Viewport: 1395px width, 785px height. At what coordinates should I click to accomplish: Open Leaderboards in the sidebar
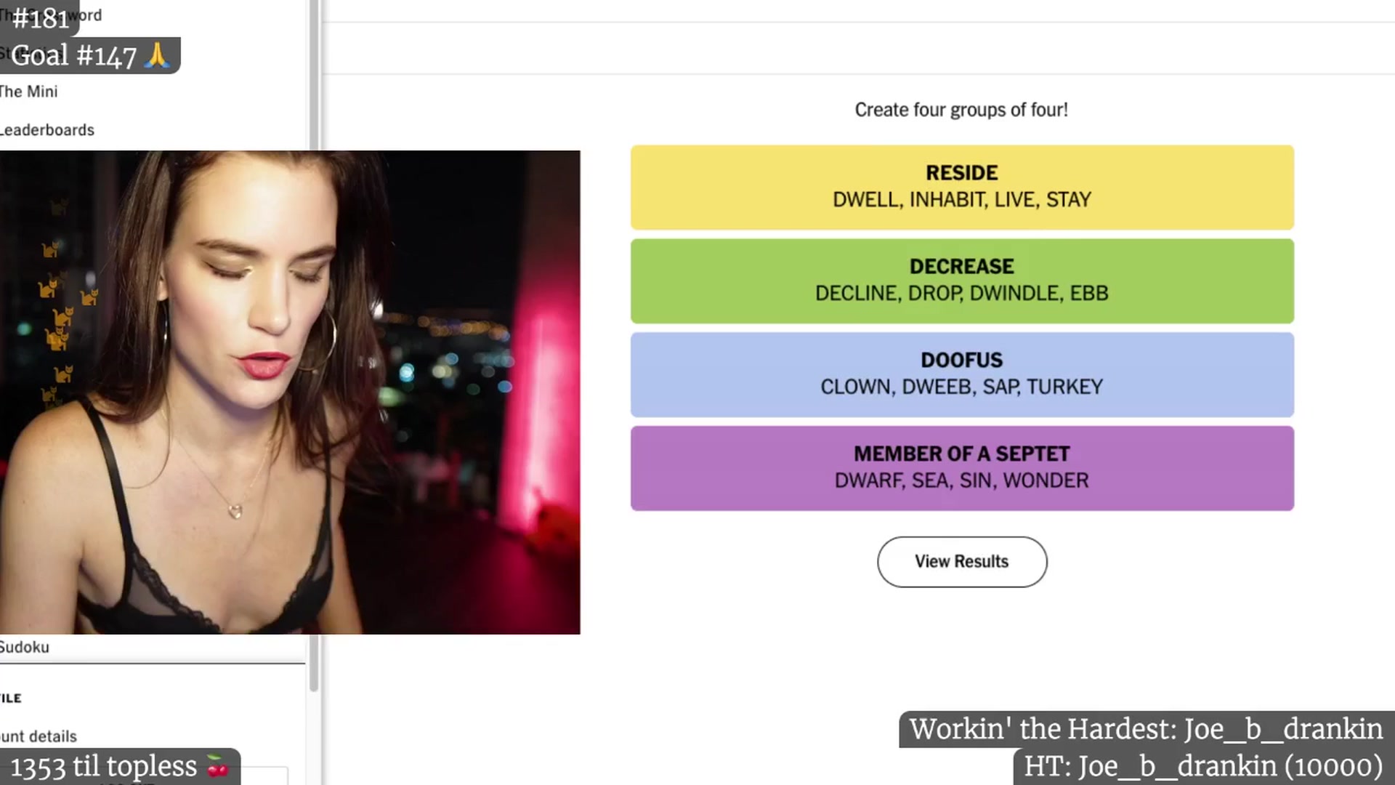click(x=47, y=130)
